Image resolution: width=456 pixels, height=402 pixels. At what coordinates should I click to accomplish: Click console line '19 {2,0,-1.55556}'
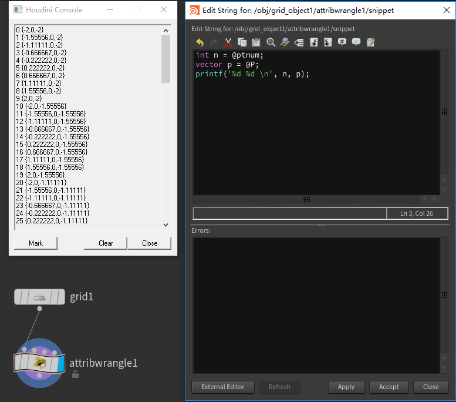coord(40,175)
